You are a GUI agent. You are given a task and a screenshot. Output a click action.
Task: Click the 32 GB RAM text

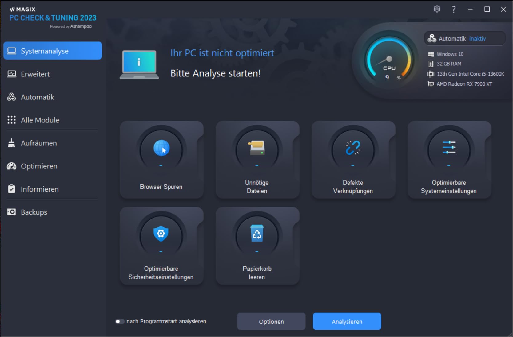point(449,64)
